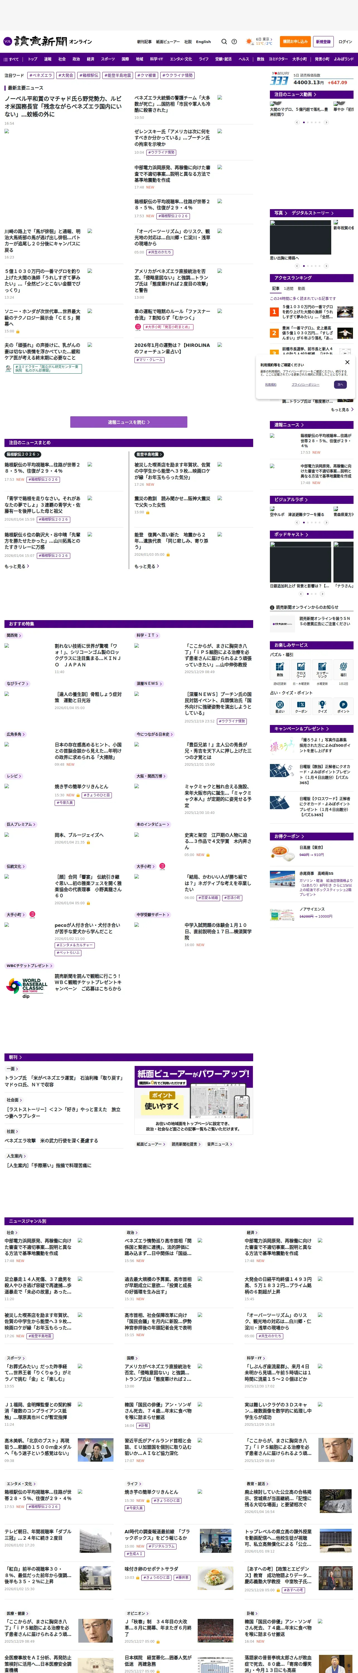
Task: Select the 社会 navigation item
Action: [62, 59]
